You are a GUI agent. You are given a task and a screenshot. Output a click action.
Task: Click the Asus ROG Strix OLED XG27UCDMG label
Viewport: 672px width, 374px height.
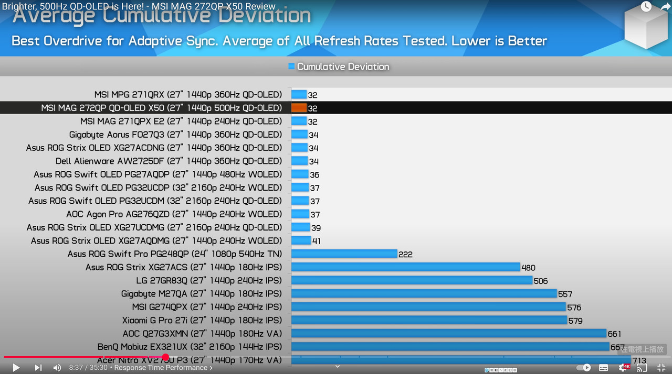(x=154, y=227)
